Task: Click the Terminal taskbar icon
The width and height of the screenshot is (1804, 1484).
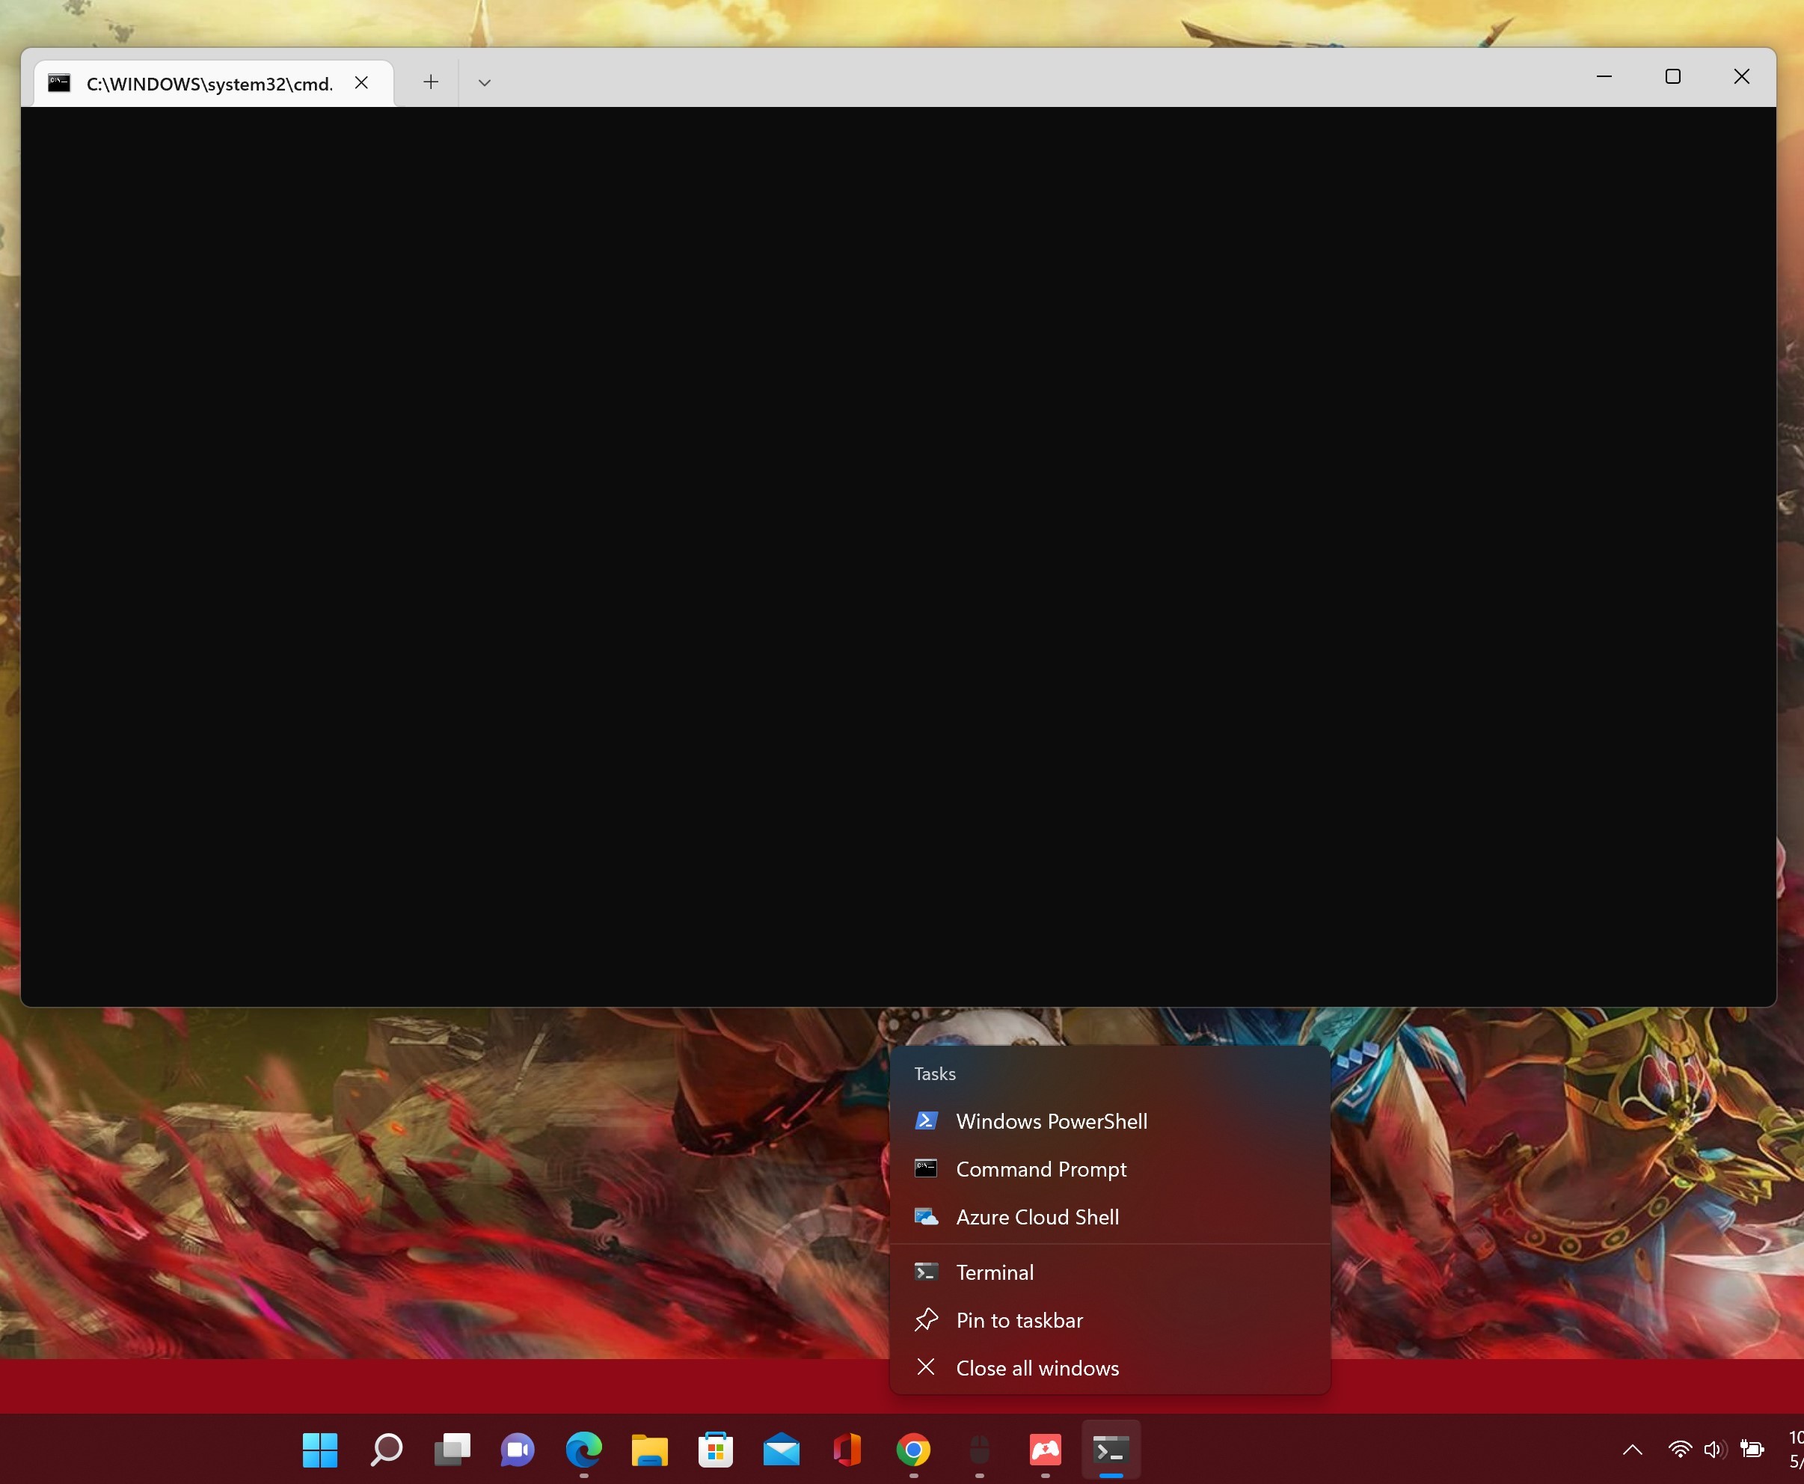Action: 1111,1450
